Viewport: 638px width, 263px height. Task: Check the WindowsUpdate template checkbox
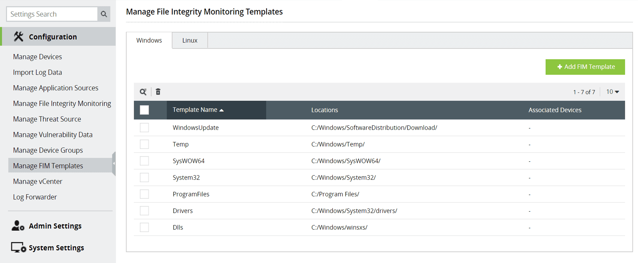click(145, 128)
